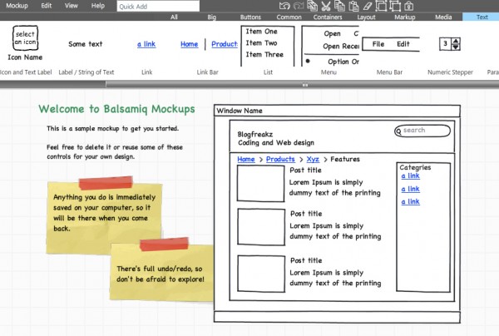Switch to the Media library tab
The image size is (499, 336).
pos(443,17)
